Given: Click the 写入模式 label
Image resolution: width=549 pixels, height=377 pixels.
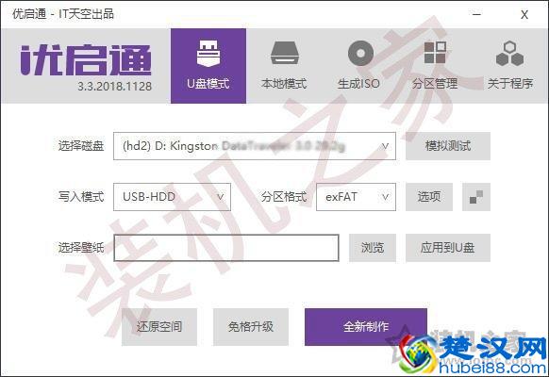Looking at the screenshot, I should (81, 197).
